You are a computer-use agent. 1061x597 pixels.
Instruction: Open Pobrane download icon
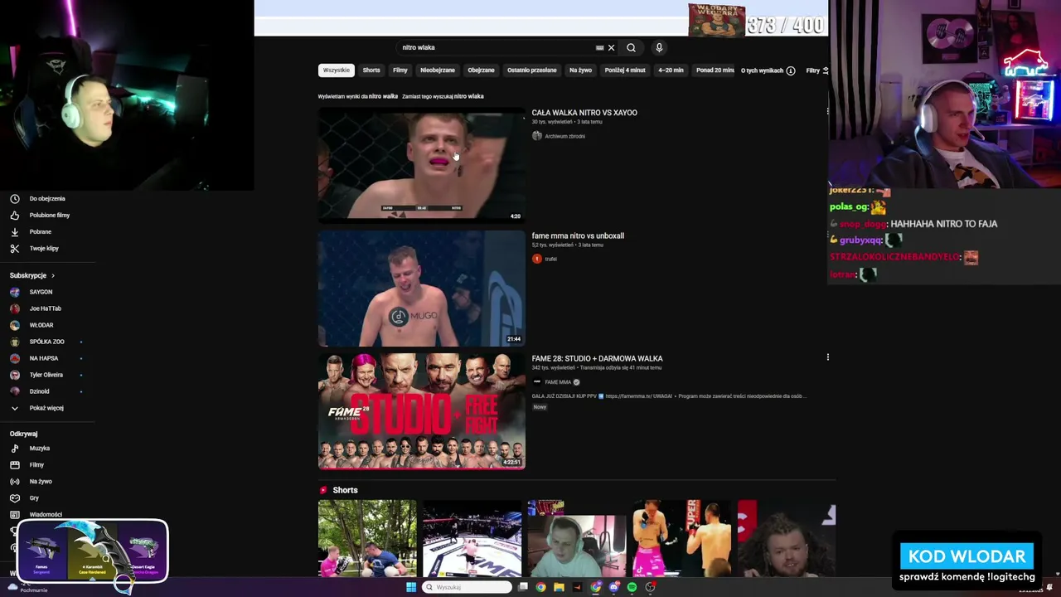click(14, 231)
